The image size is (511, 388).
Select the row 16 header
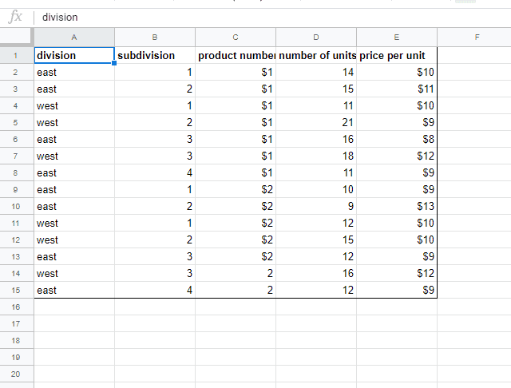(17, 307)
